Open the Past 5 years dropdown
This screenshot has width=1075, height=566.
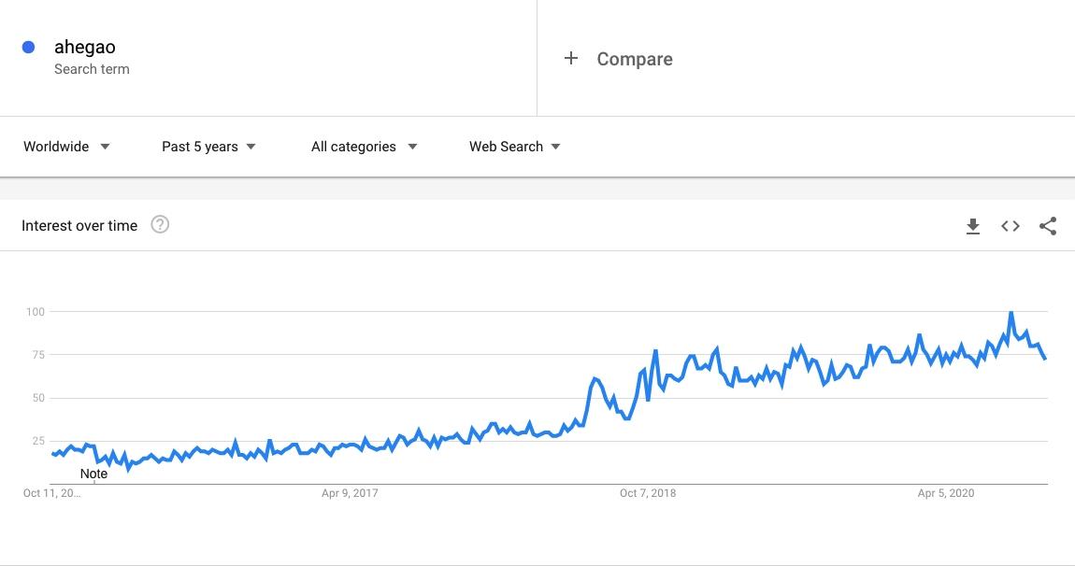(208, 147)
